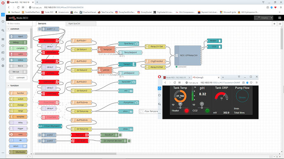Select the PumpFlow gauge node
Screen dimensions: 284x159
(128, 102)
